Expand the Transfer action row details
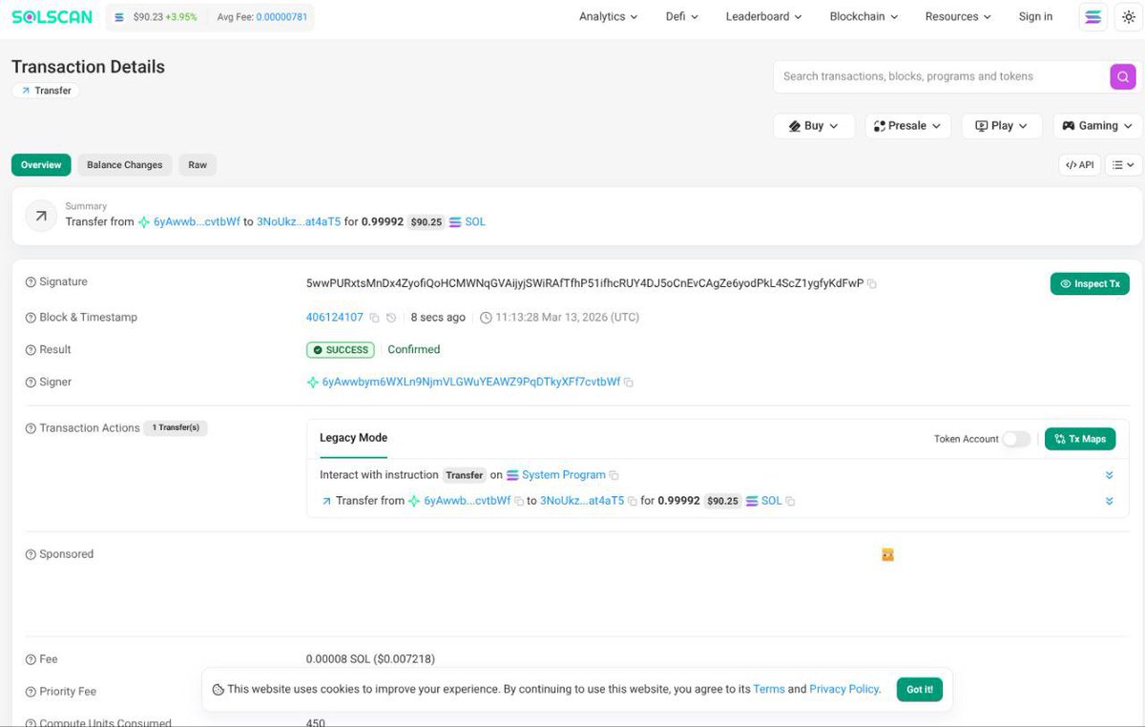Image resolution: width=1145 pixels, height=727 pixels. tap(1109, 501)
